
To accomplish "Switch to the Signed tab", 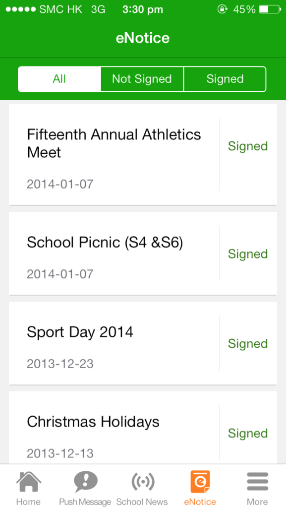I will point(225,78).
